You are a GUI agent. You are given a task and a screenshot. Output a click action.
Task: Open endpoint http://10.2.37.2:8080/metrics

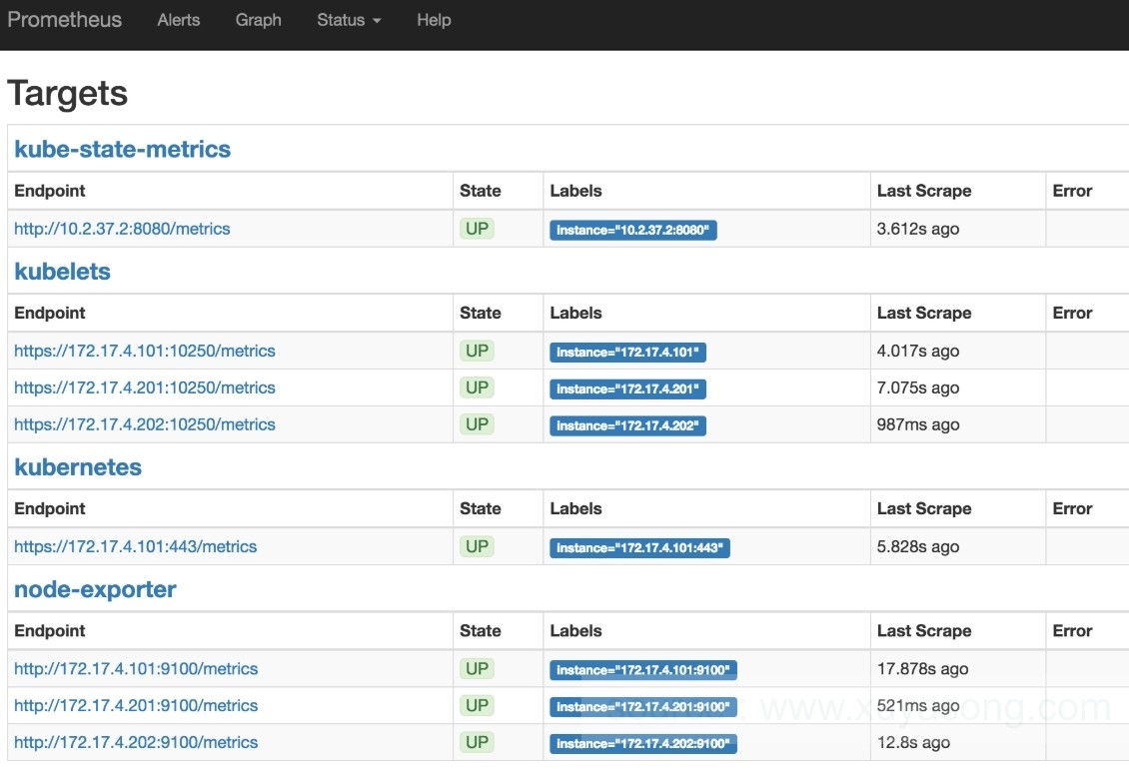[122, 229]
